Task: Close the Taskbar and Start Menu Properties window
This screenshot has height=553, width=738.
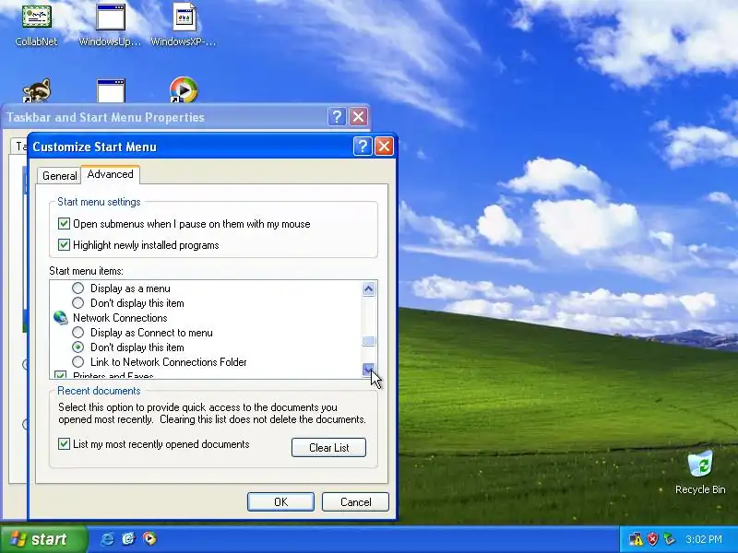Action: pos(359,116)
